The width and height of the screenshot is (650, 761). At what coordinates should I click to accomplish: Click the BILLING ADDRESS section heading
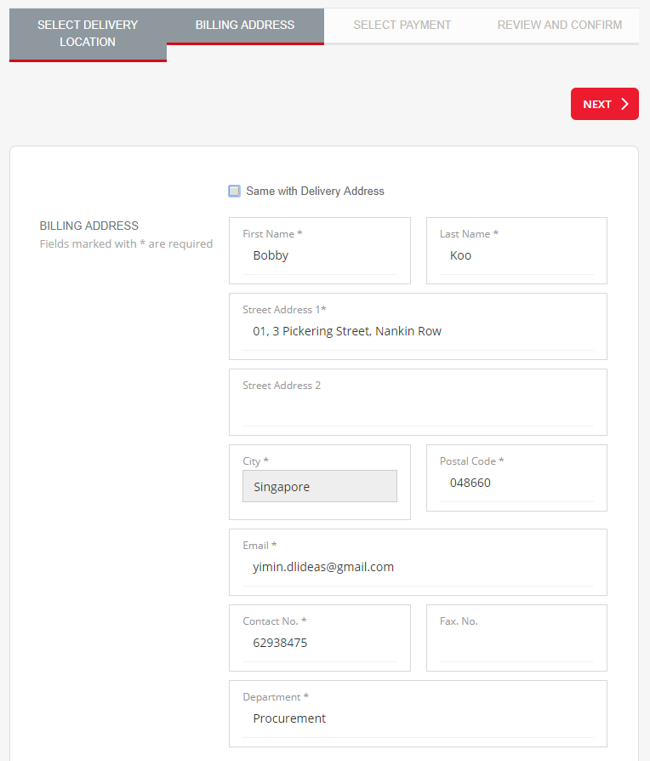89,226
